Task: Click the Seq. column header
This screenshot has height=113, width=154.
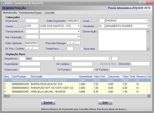Action: (7, 77)
